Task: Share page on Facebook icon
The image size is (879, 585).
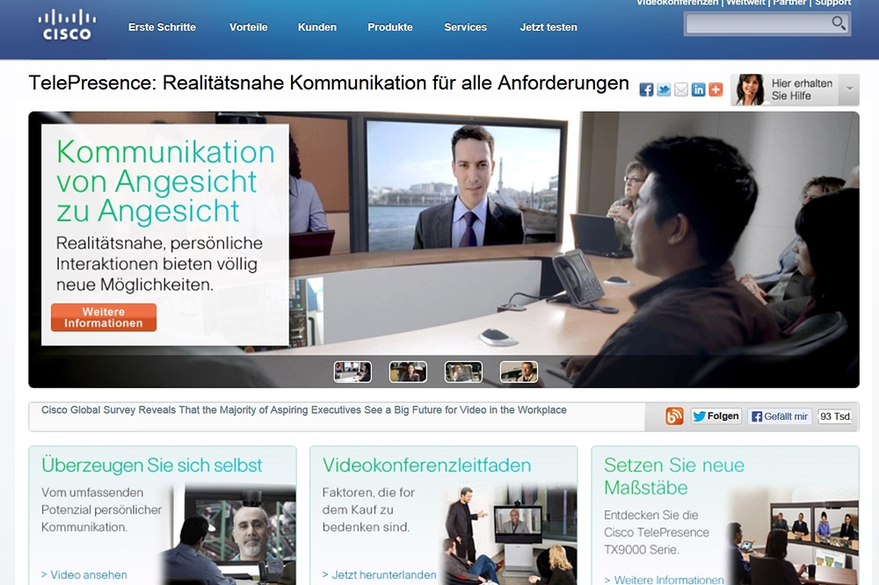Action: click(646, 90)
